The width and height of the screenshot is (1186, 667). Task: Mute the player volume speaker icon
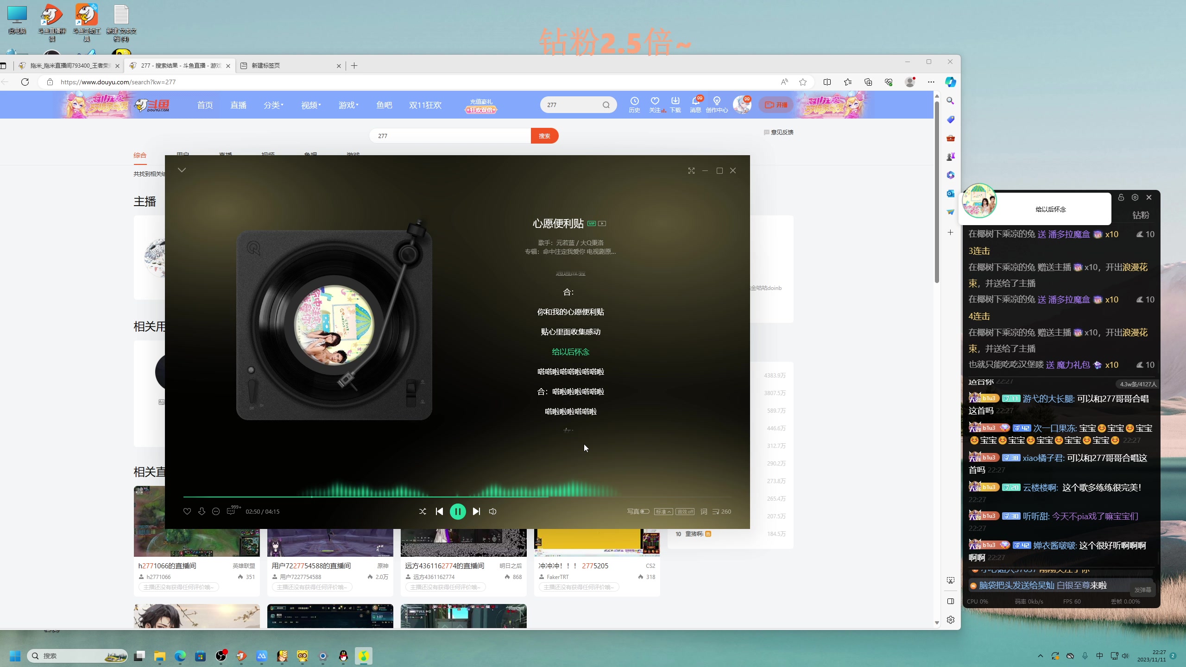493,511
